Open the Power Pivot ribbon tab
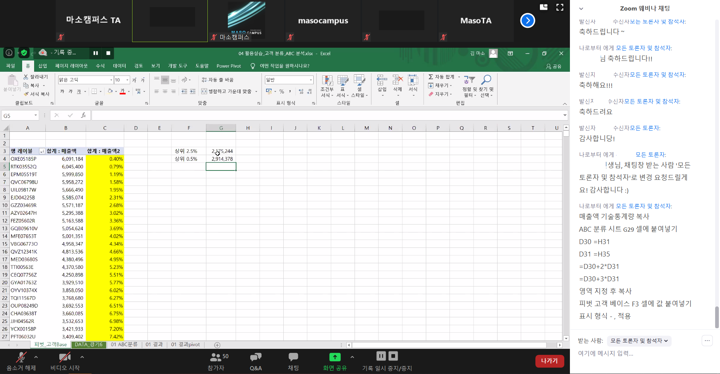This screenshot has height=374, width=720. click(228, 66)
